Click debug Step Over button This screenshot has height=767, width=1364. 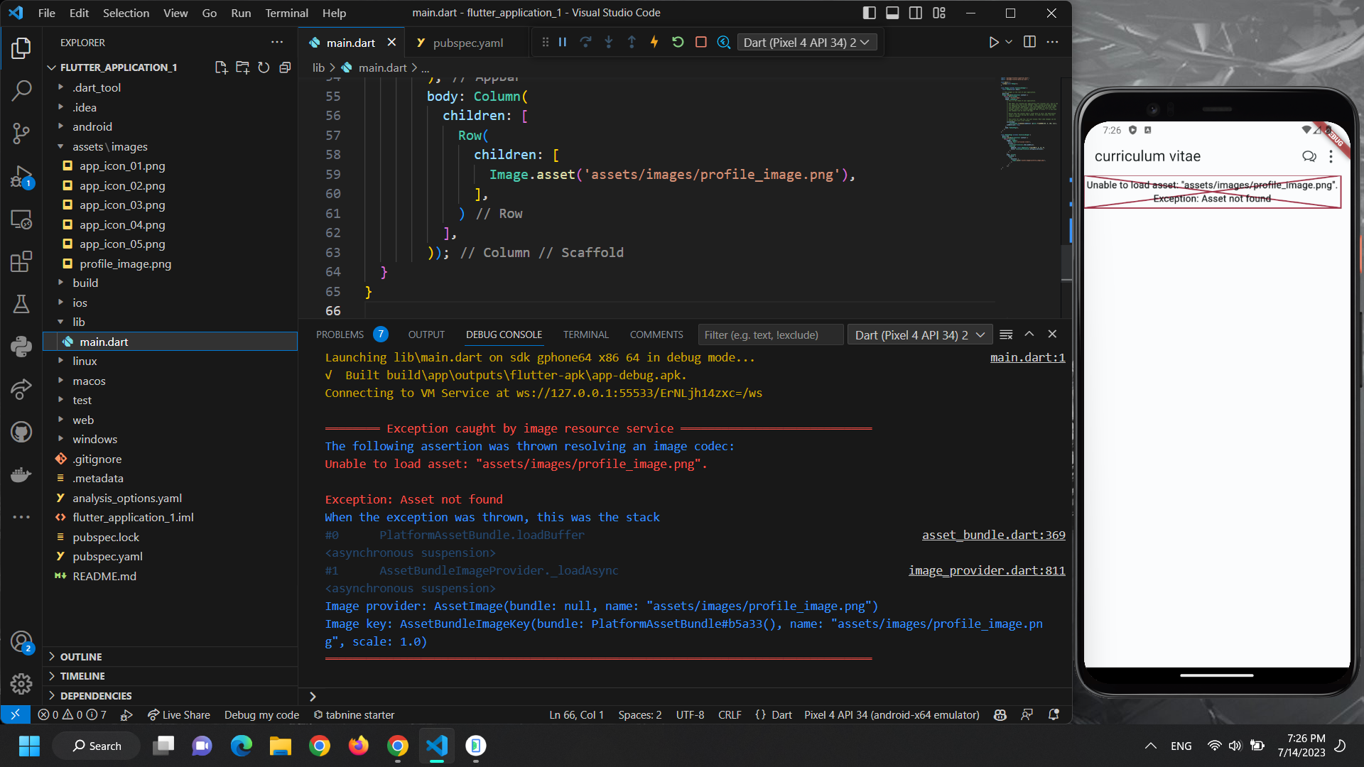tap(585, 43)
